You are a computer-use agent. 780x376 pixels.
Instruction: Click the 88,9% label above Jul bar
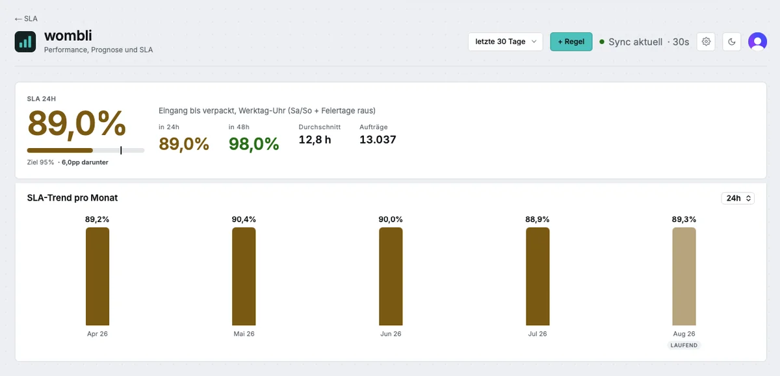coord(538,219)
